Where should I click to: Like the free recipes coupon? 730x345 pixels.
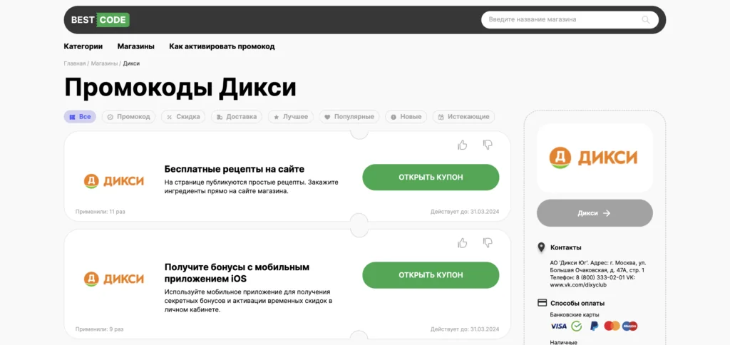(462, 145)
